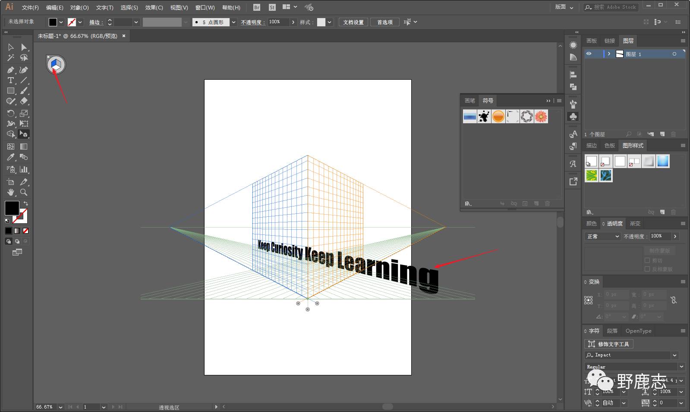This screenshot has width=690, height=412.
Task: Select the Eraser tool
Action: [24, 101]
